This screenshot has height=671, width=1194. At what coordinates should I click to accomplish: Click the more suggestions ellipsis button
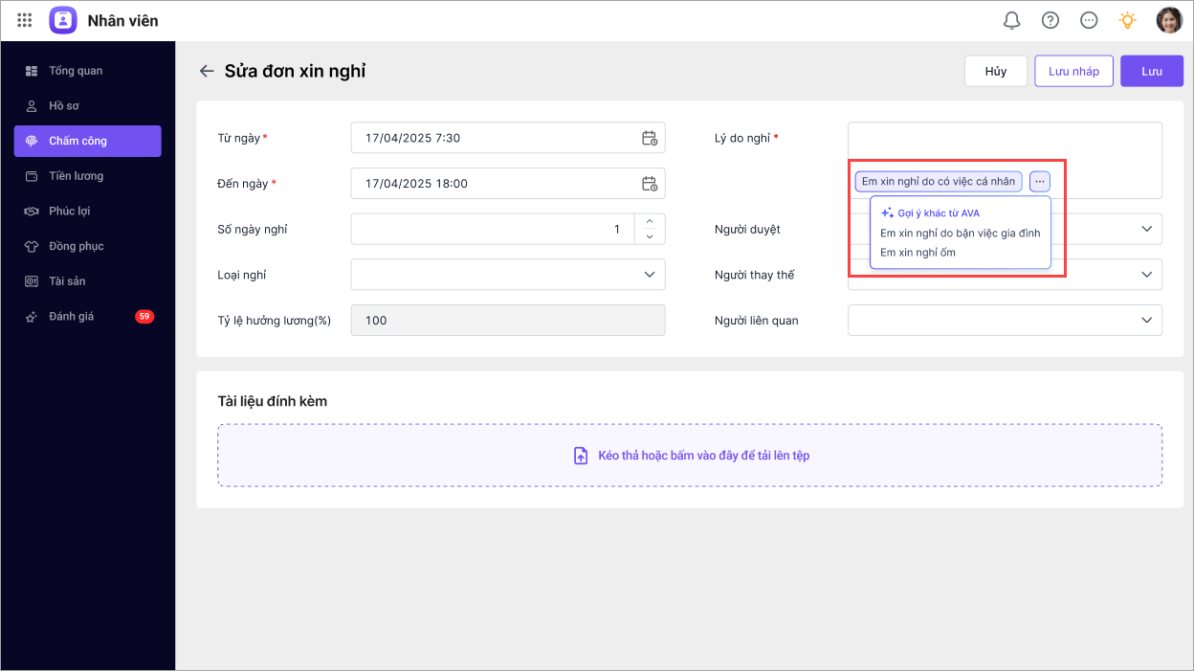click(x=1040, y=181)
